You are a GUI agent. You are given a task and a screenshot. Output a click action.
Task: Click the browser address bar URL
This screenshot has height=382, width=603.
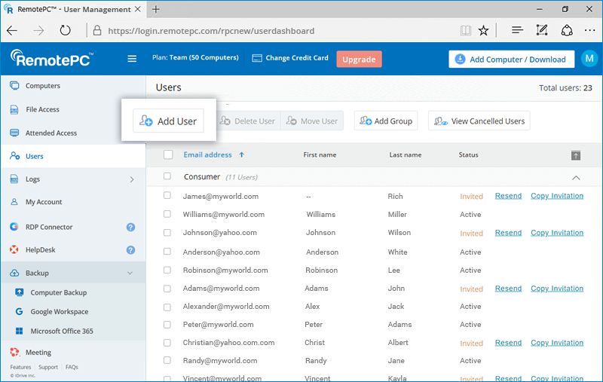pyautogui.click(x=211, y=31)
